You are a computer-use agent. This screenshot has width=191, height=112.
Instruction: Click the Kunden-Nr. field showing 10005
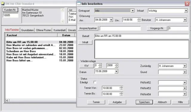tap(10, 16)
